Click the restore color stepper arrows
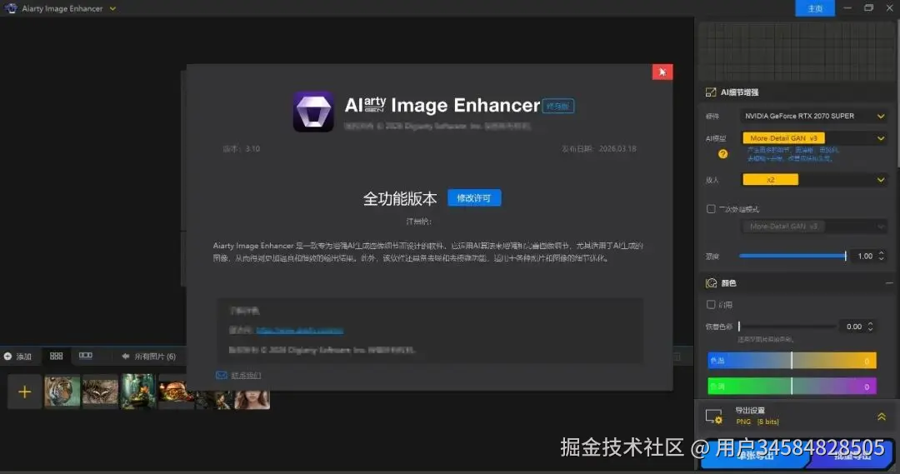 pyautogui.click(x=871, y=327)
